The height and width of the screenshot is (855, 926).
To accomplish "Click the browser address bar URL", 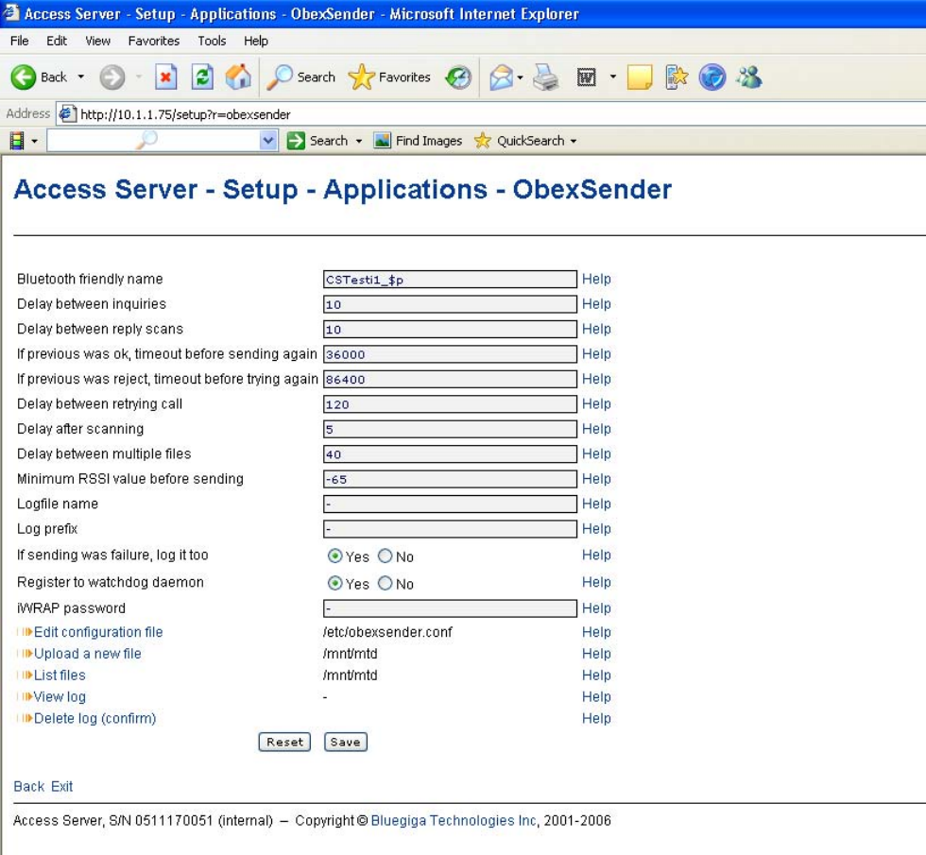I will (x=185, y=114).
